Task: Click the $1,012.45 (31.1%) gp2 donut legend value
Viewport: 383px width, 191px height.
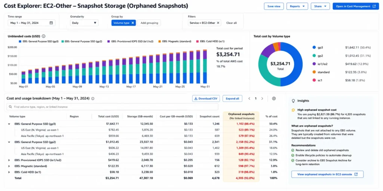Action: click(358, 56)
